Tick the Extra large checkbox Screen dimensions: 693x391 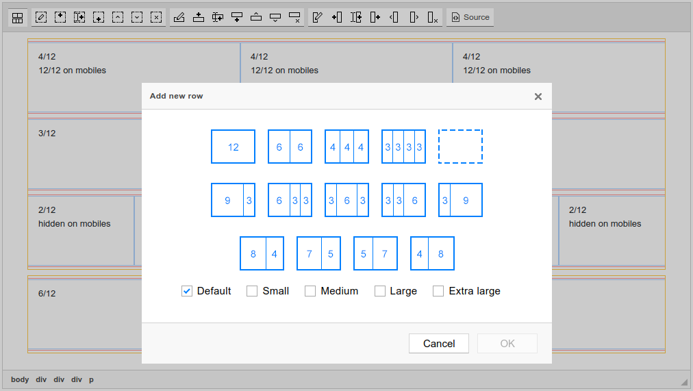[x=438, y=291]
